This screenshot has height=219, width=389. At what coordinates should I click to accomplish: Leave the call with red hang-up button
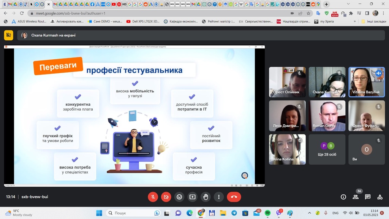pyautogui.click(x=234, y=197)
